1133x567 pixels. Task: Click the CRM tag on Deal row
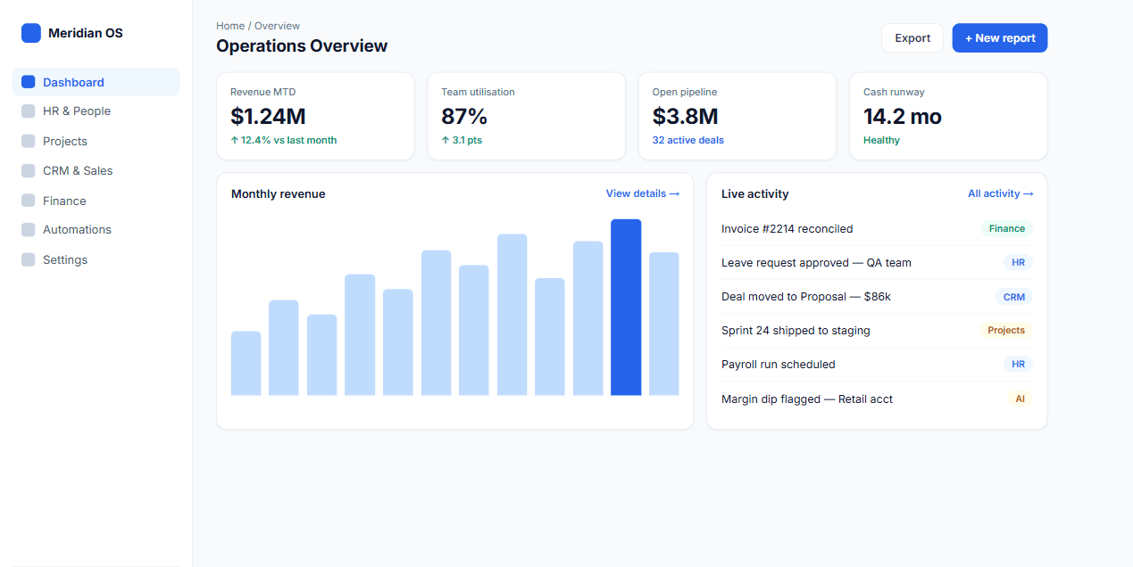point(1014,297)
